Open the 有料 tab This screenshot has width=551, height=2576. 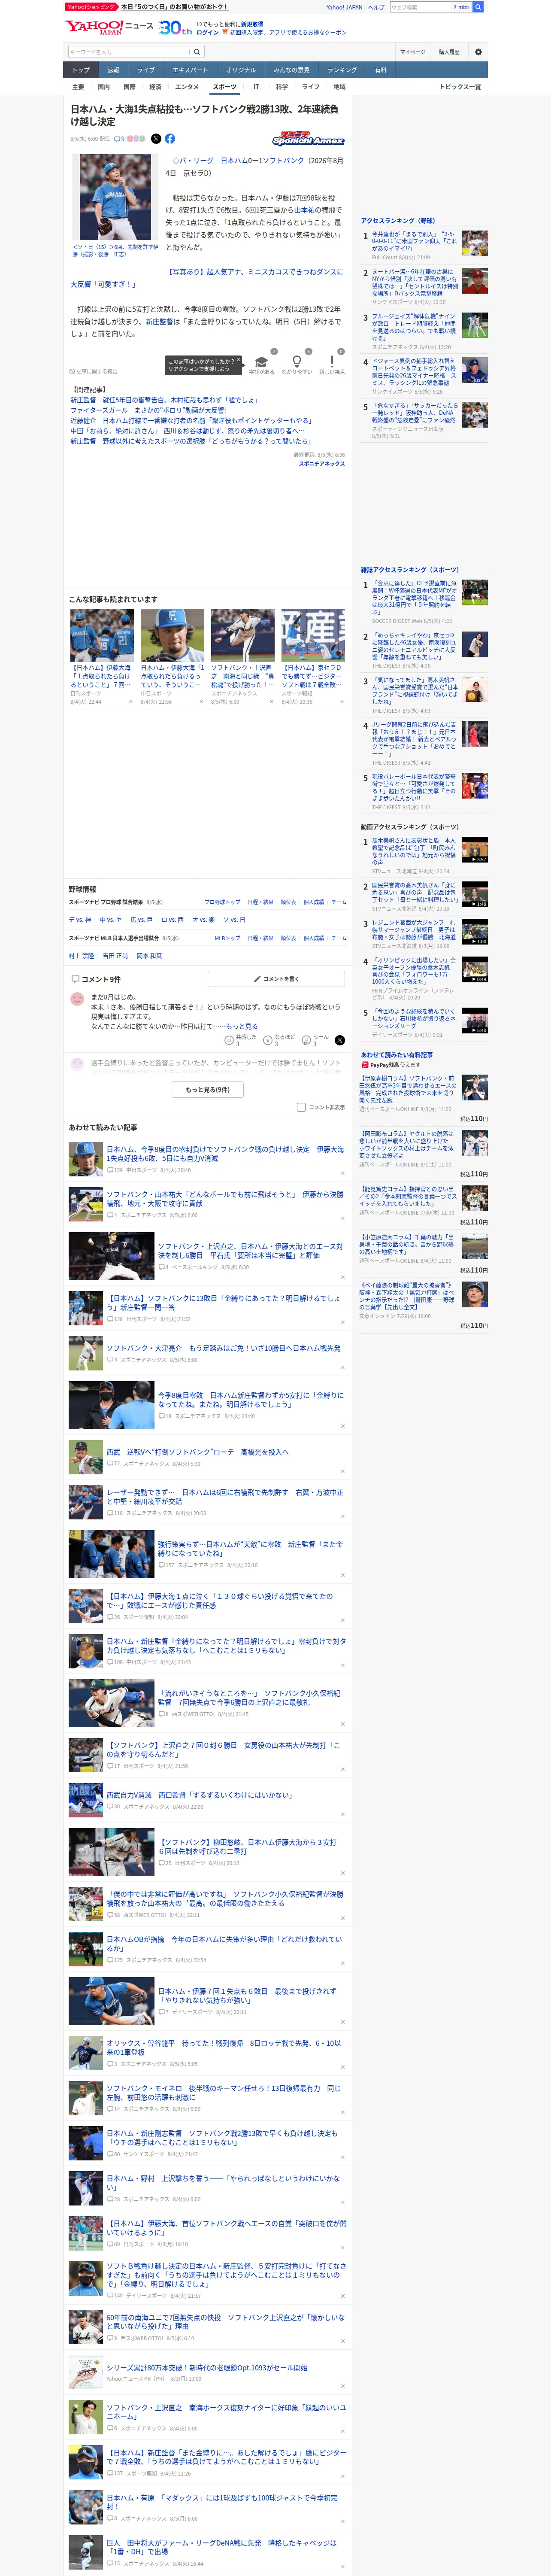(x=381, y=70)
